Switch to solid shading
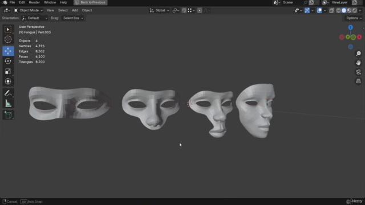The height and width of the screenshot is (205, 365). click(344, 10)
